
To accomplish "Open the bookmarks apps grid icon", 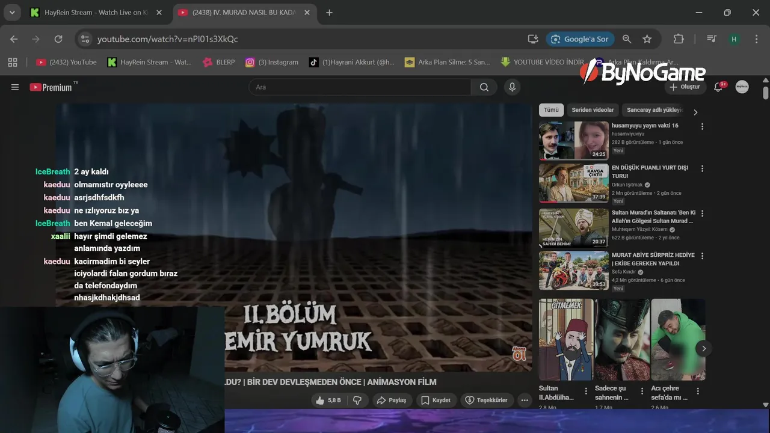I will coord(13,62).
